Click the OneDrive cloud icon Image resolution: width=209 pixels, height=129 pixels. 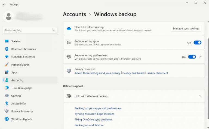pos(69,28)
